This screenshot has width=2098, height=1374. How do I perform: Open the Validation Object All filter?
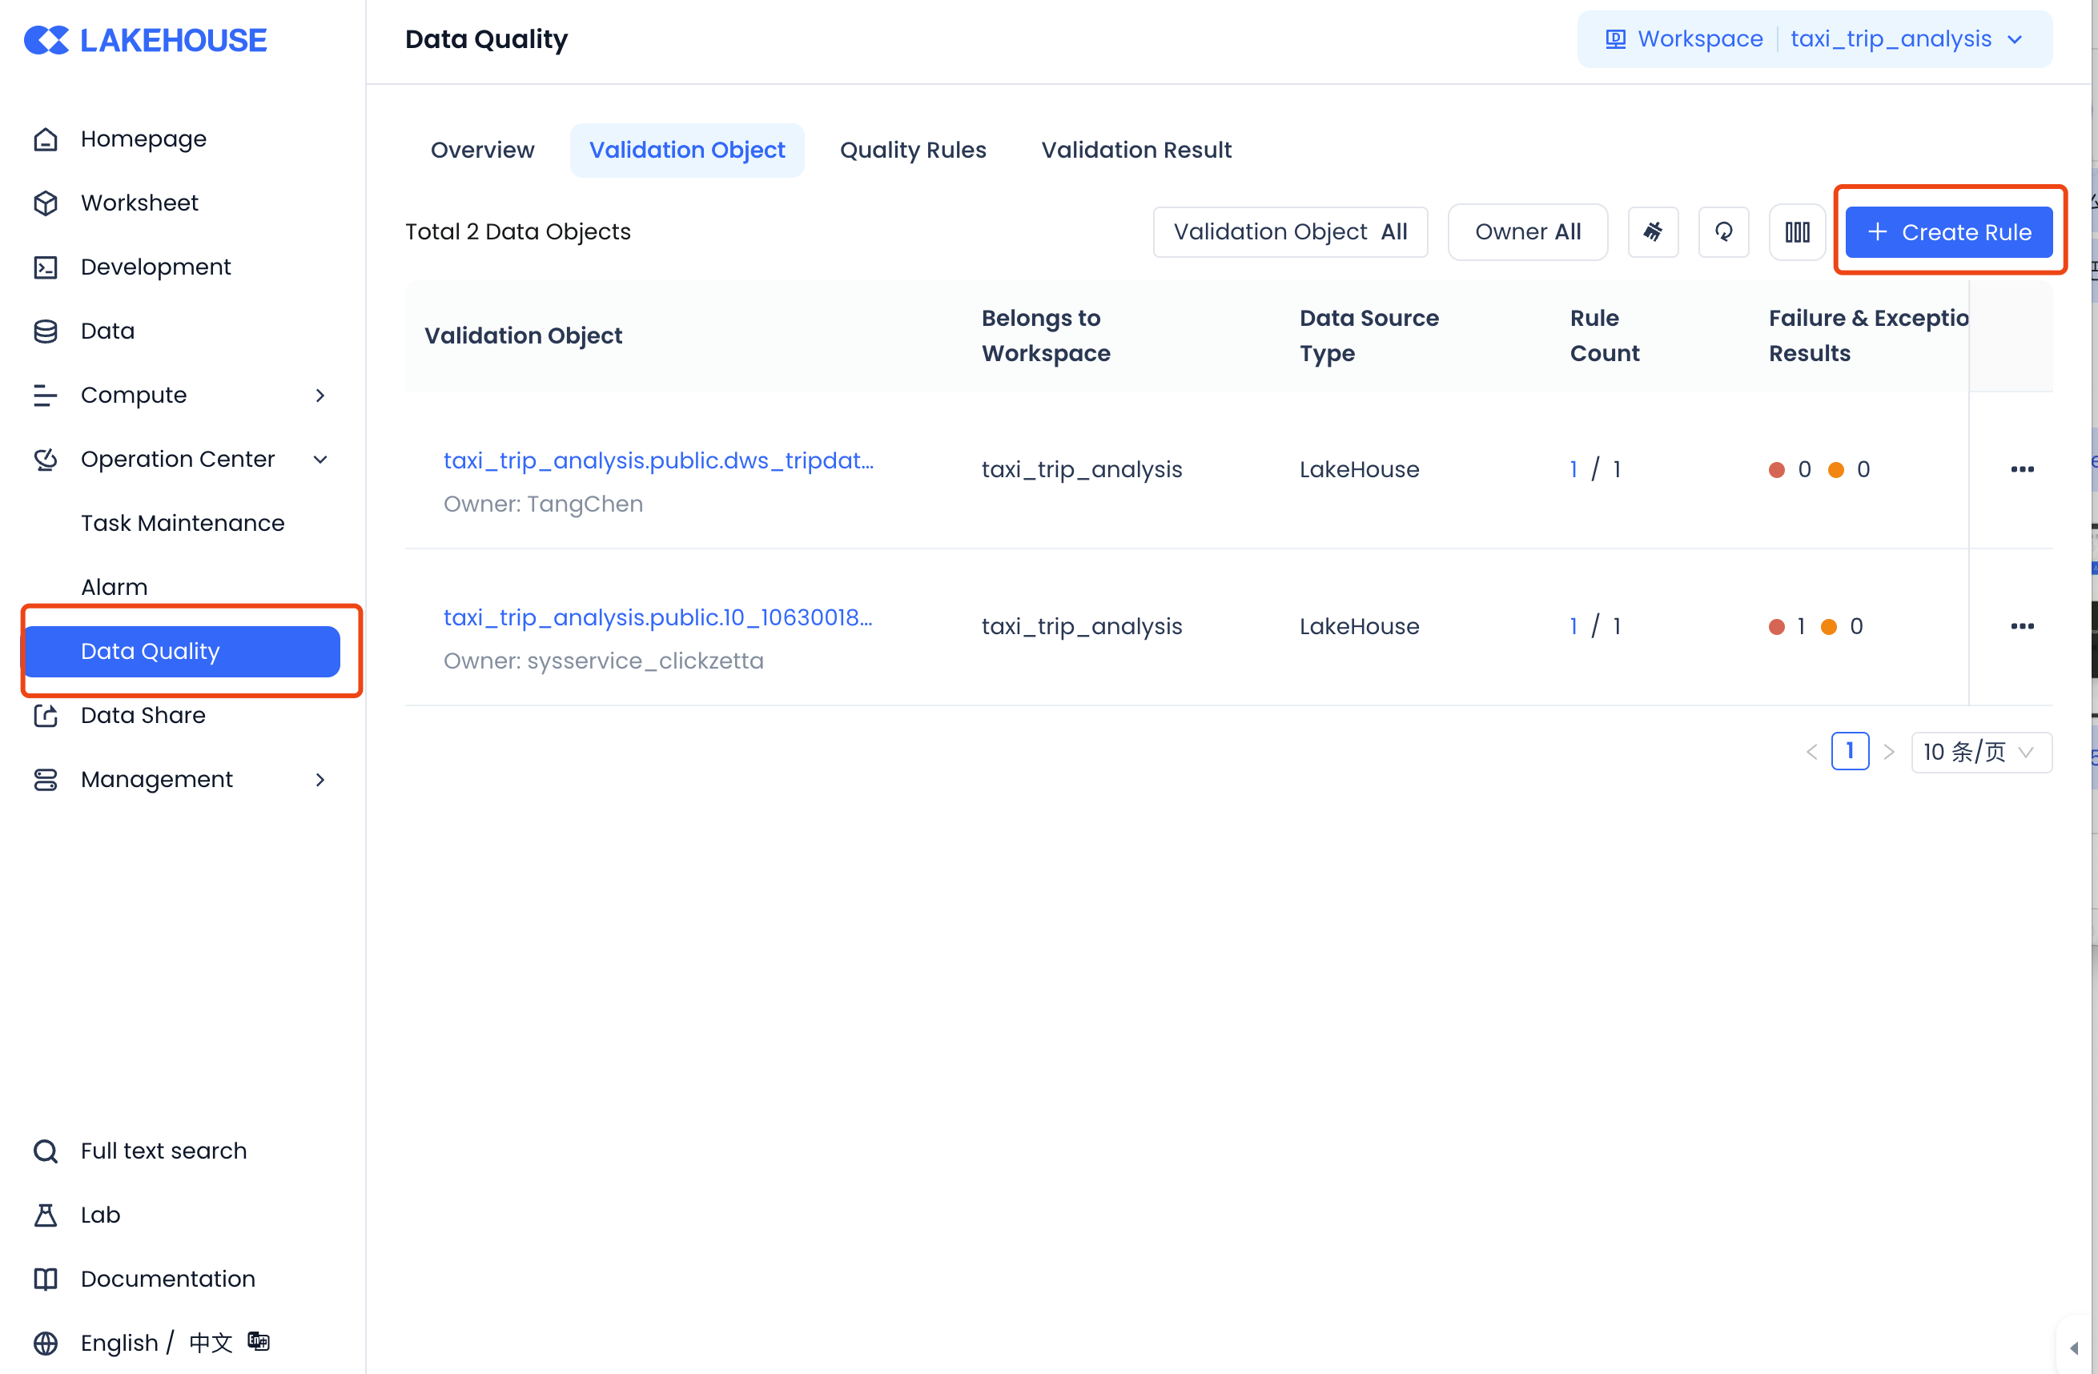(1290, 231)
